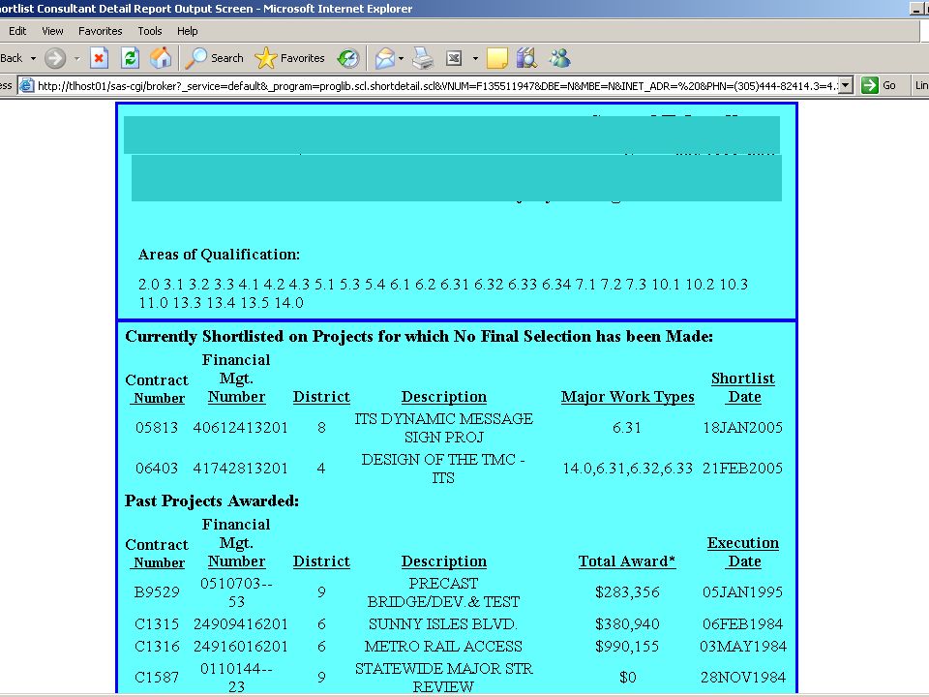Click contract number 05813
Image resolution: width=929 pixels, height=697 pixels.
pyautogui.click(x=157, y=427)
